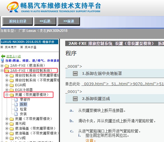Click the 程序 heading
164x142 pixels.
pos(71,53)
